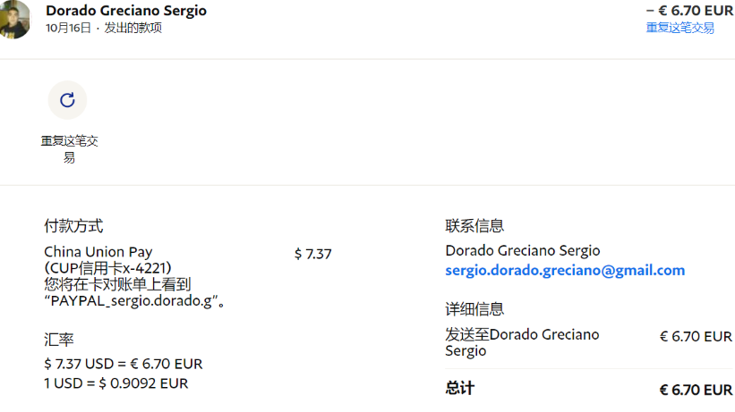Click the 总计 total row

[x=589, y=389]
